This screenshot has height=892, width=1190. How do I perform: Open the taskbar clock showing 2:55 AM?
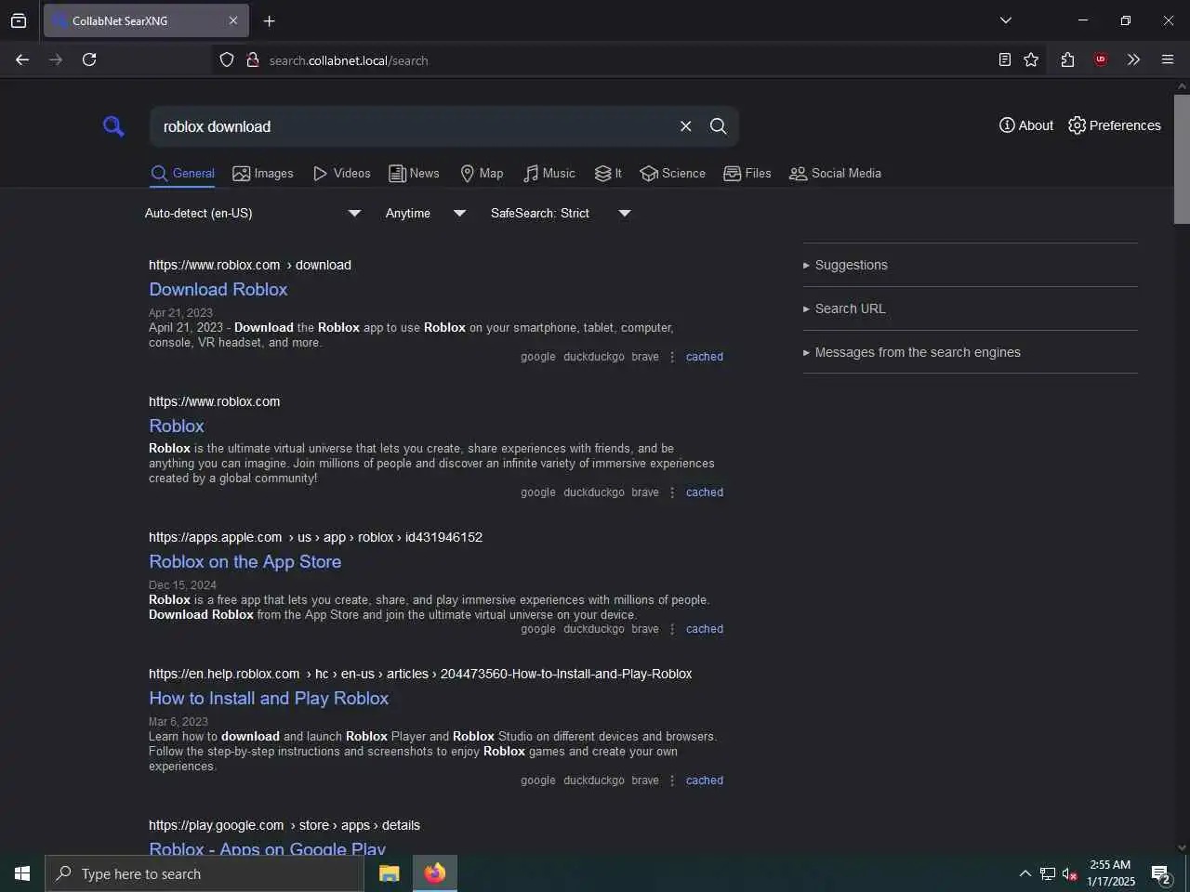1111,873
